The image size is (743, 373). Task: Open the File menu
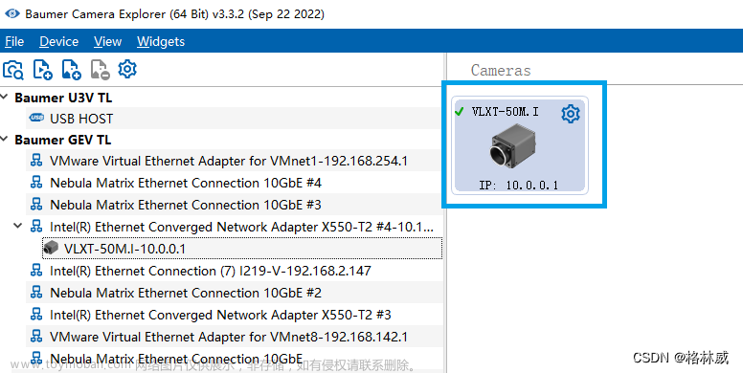[x=14, y=42]
